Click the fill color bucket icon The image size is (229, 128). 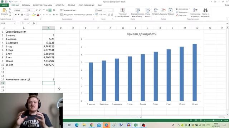click(33, 15)
